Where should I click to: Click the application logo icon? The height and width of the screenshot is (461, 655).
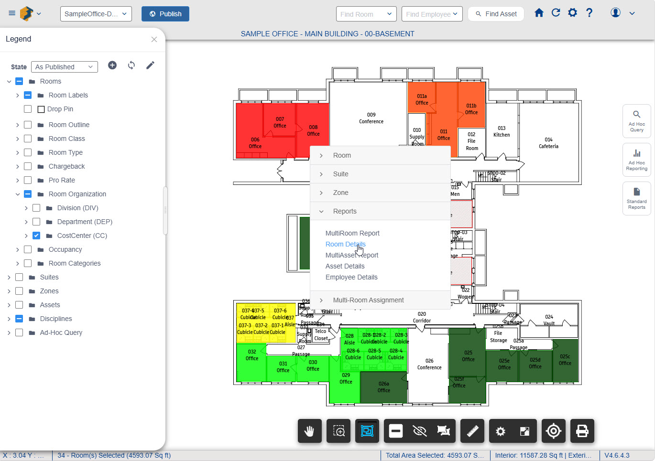pos(27,13)
